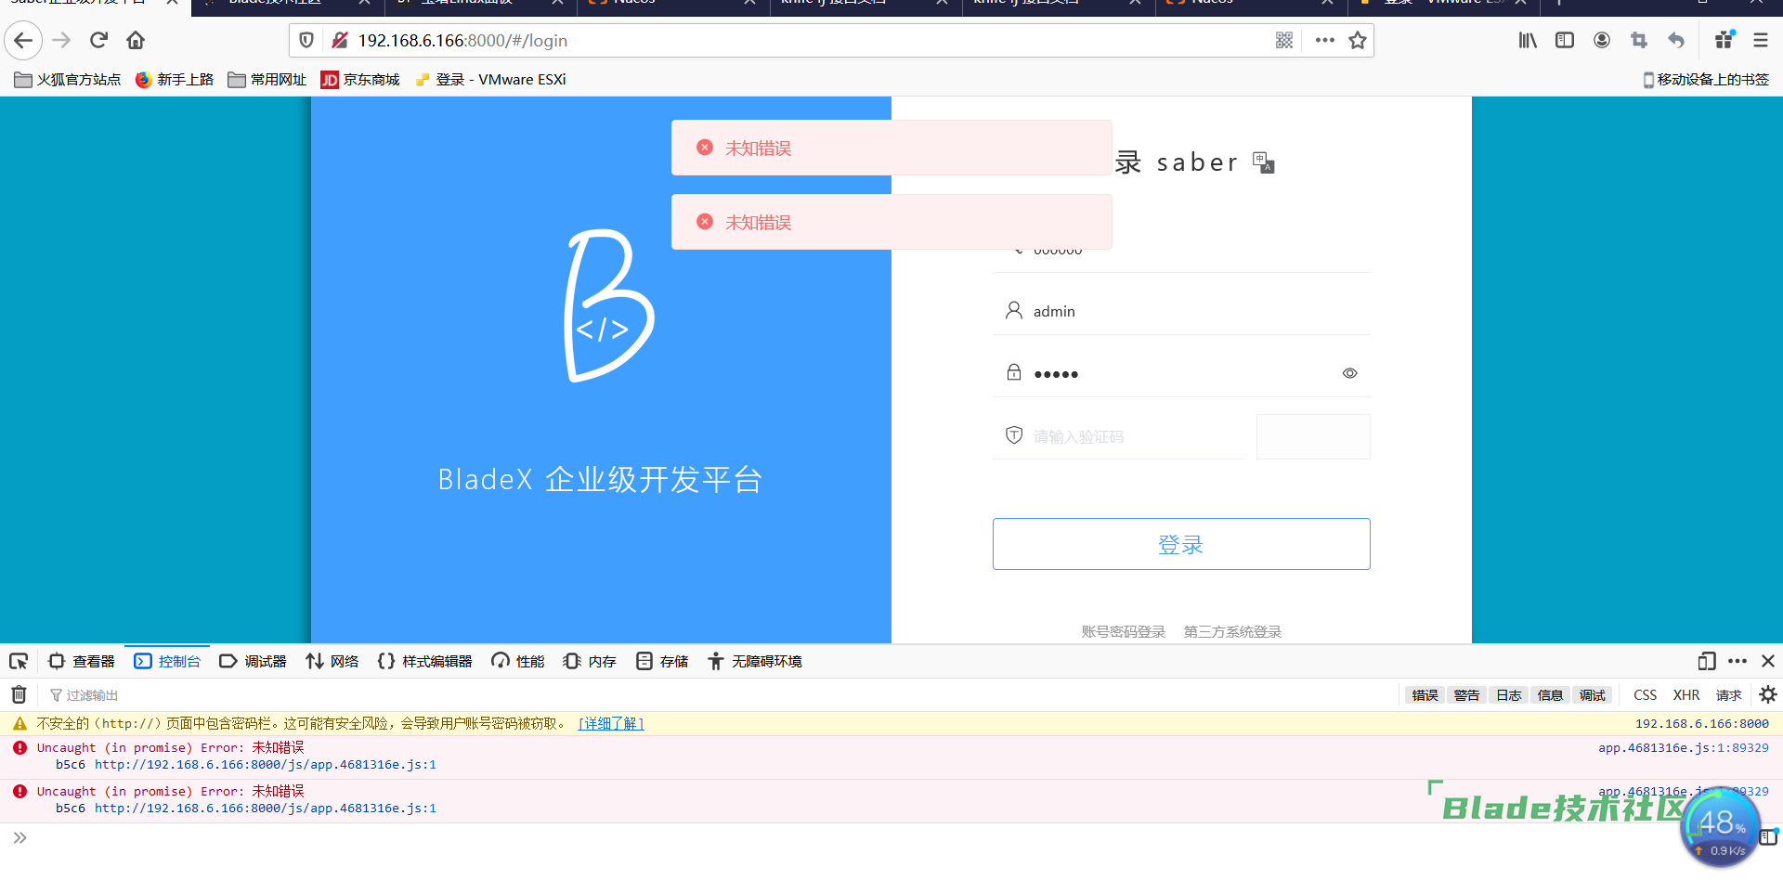
Task: Open the Firefox home page icon
Action: click(136, 40)
